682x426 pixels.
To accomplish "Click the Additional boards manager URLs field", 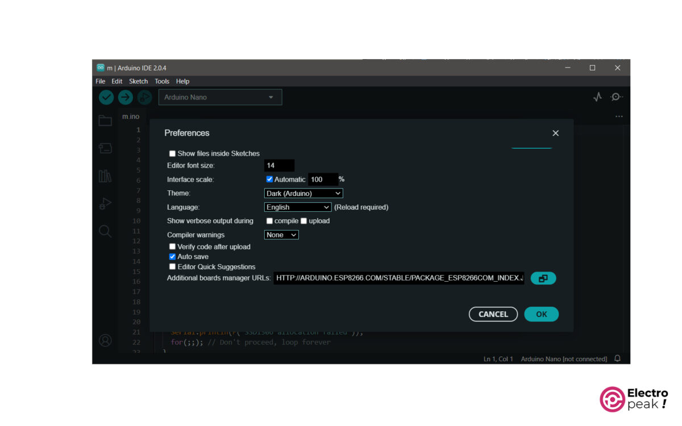I will tap(399, 278).
